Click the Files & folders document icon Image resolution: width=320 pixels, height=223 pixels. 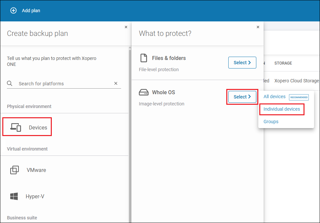[144, 58]
